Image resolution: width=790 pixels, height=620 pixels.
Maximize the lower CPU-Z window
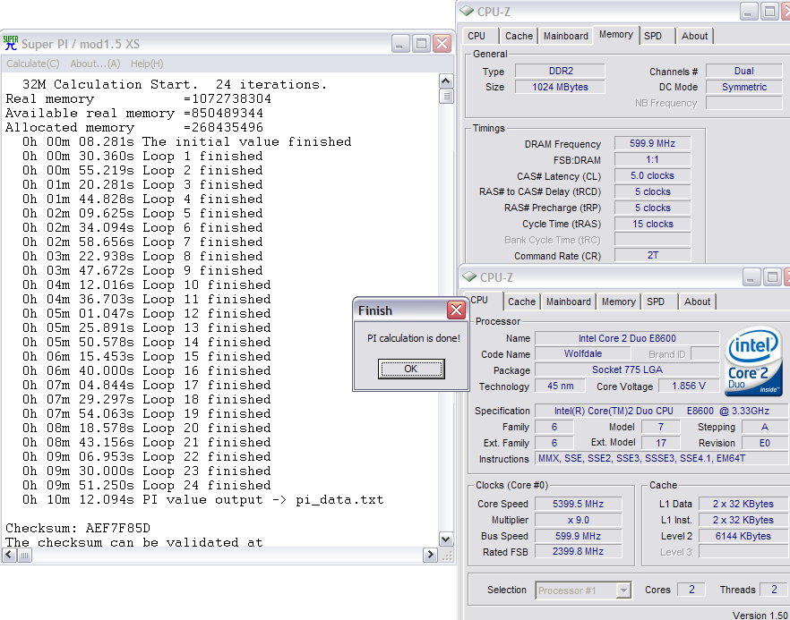click(x=771, y=276)
